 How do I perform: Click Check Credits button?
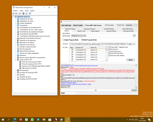78,25
